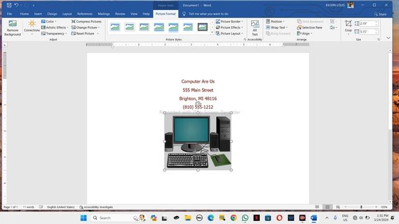Apply the fifth picture style thumbnail
The image size is (399, 224).
tap(173, 27)
